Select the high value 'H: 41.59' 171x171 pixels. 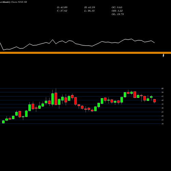[90, 8]
